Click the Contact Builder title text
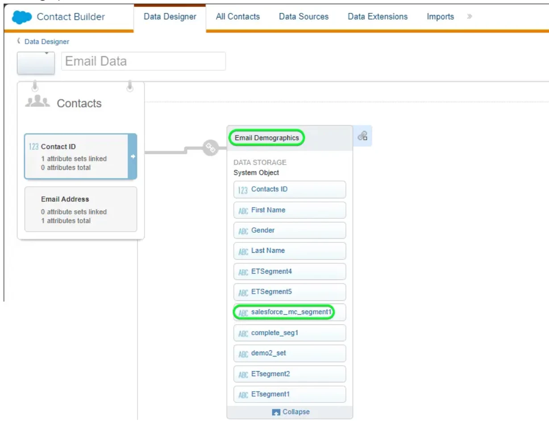 point(71,17)
